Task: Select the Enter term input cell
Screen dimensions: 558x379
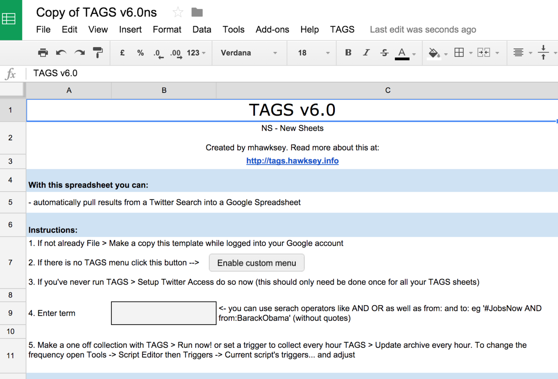Action: [x=164, y=313]
